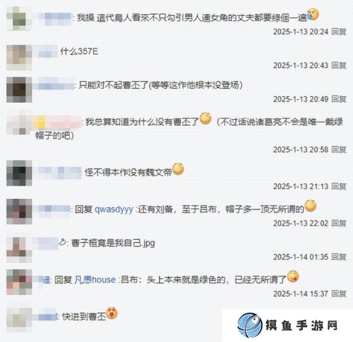The height and width of the screenshot is (342, 353).
Task: Open the qwasdyyy user mention link
Action: click(x=114, y=210)
